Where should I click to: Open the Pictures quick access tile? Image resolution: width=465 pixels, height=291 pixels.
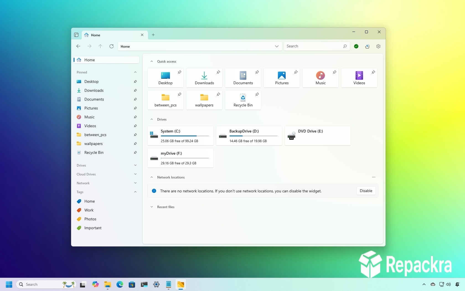[x=282, y=78]
